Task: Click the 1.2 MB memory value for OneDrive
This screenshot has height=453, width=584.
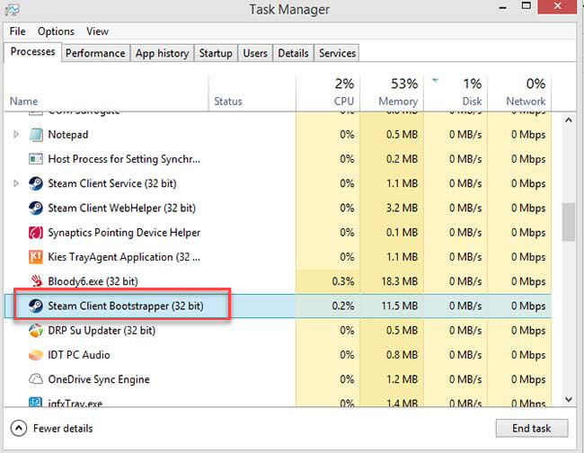Action: [x=402, y=379]
